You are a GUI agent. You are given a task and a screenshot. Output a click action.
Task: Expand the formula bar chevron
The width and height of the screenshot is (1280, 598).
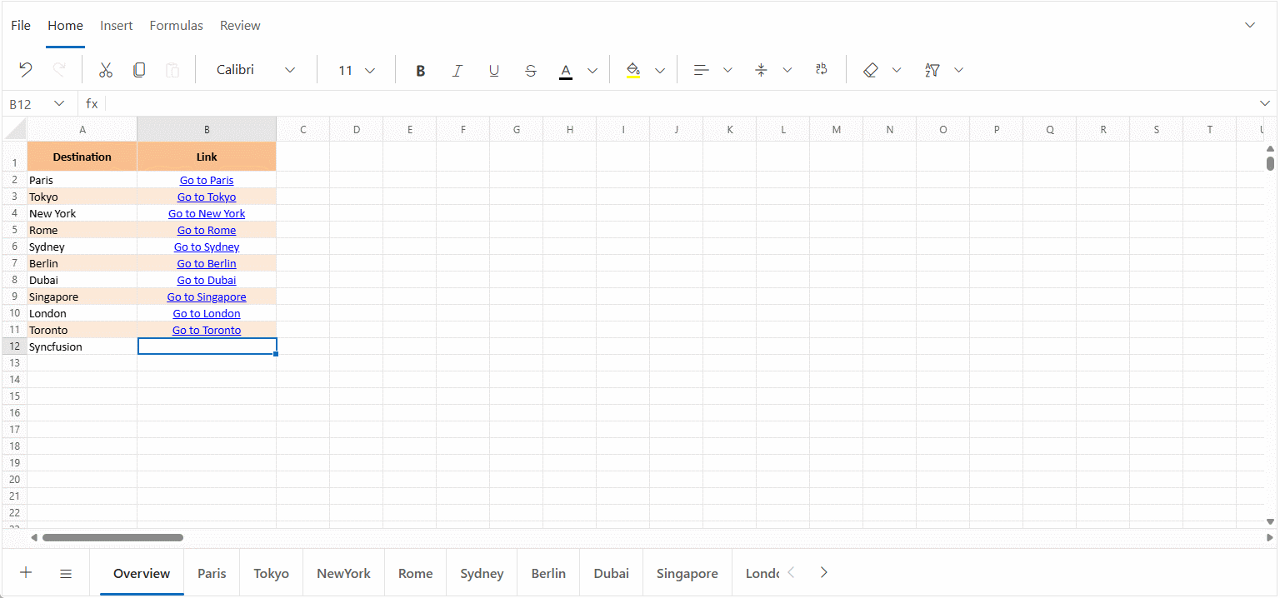(1265, 103)
